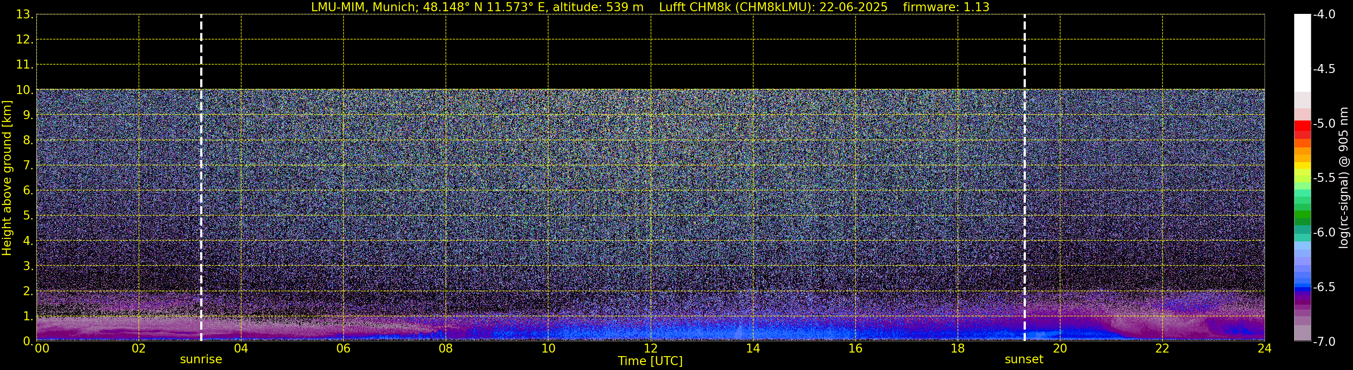Click the height tick label '5.'

click(x=28, y=216)
